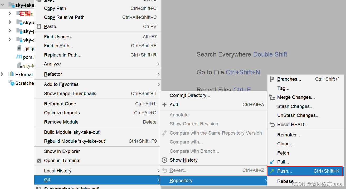Screen dimensions: 346x189
Task: Collapse the sky-take-out project root
Action: click(2, 5)
